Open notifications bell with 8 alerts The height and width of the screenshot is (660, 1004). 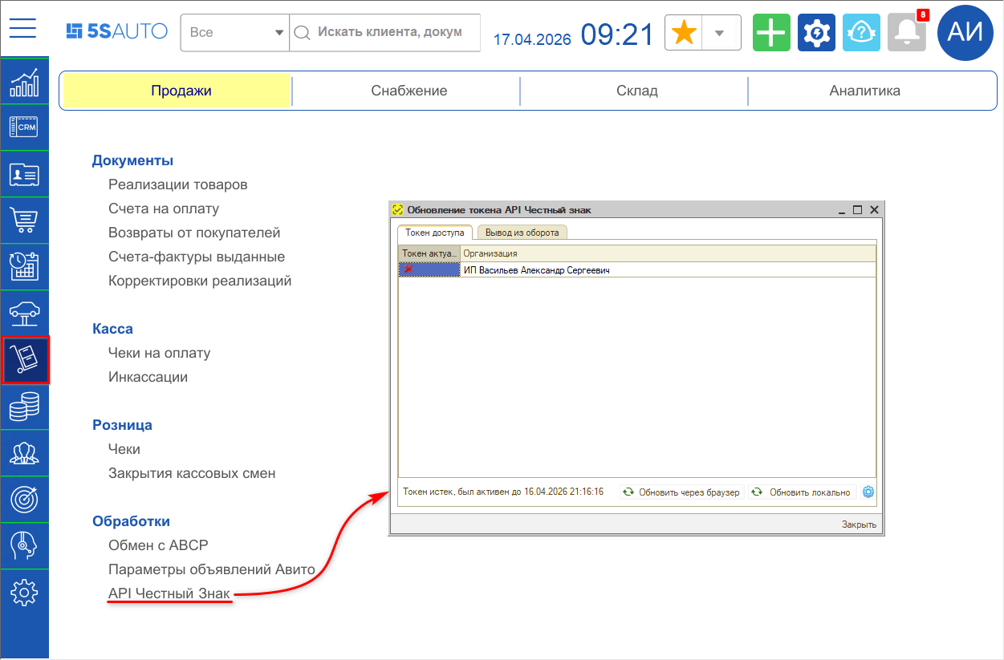pyautogui.click(x=907, y=33)
